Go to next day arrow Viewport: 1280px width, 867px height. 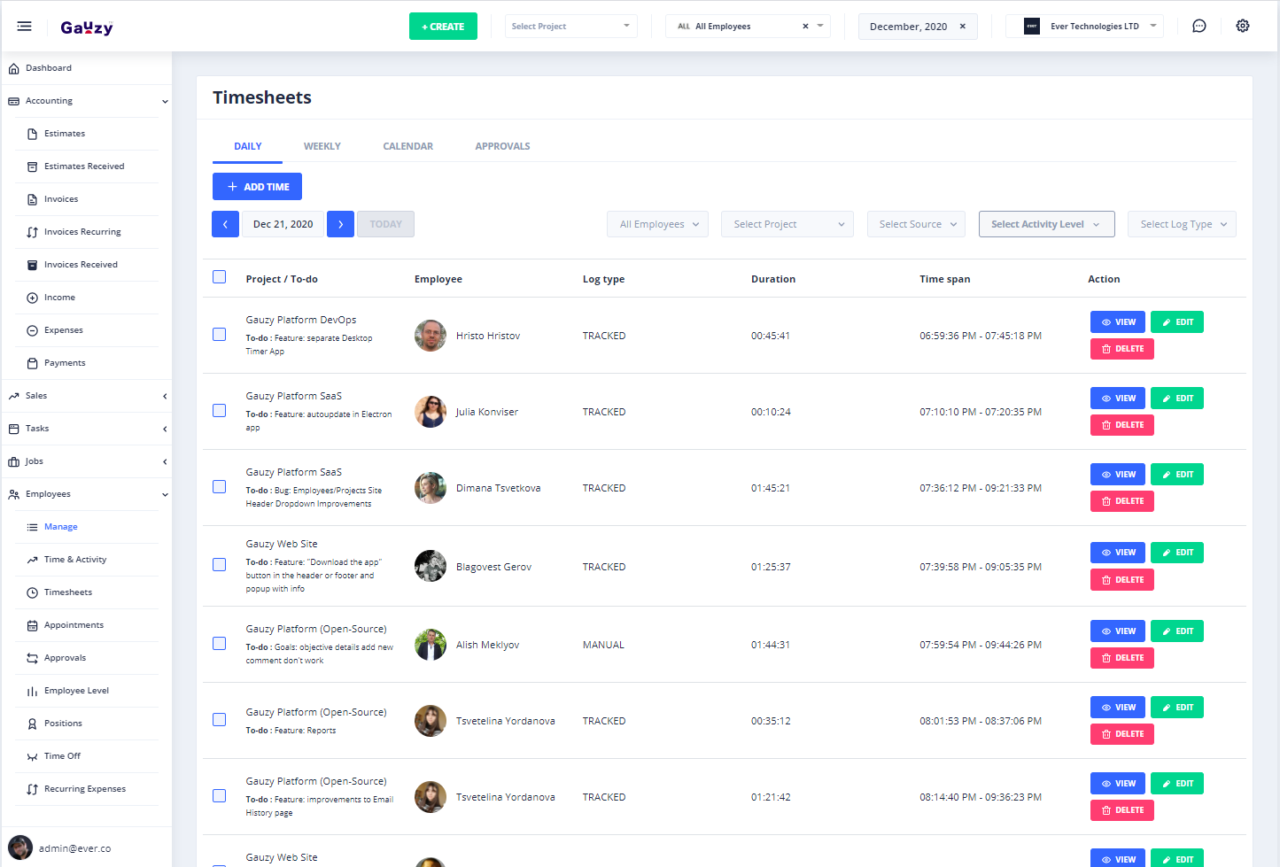(340, 224)
